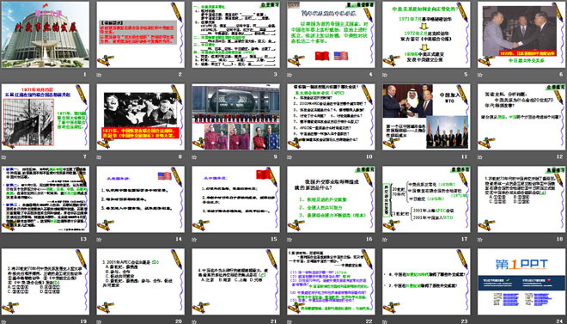The height and width of the screenshot is (324, 567).
Task: Select slide 3 green outline text thumbnail
Action: pos(235,34)
